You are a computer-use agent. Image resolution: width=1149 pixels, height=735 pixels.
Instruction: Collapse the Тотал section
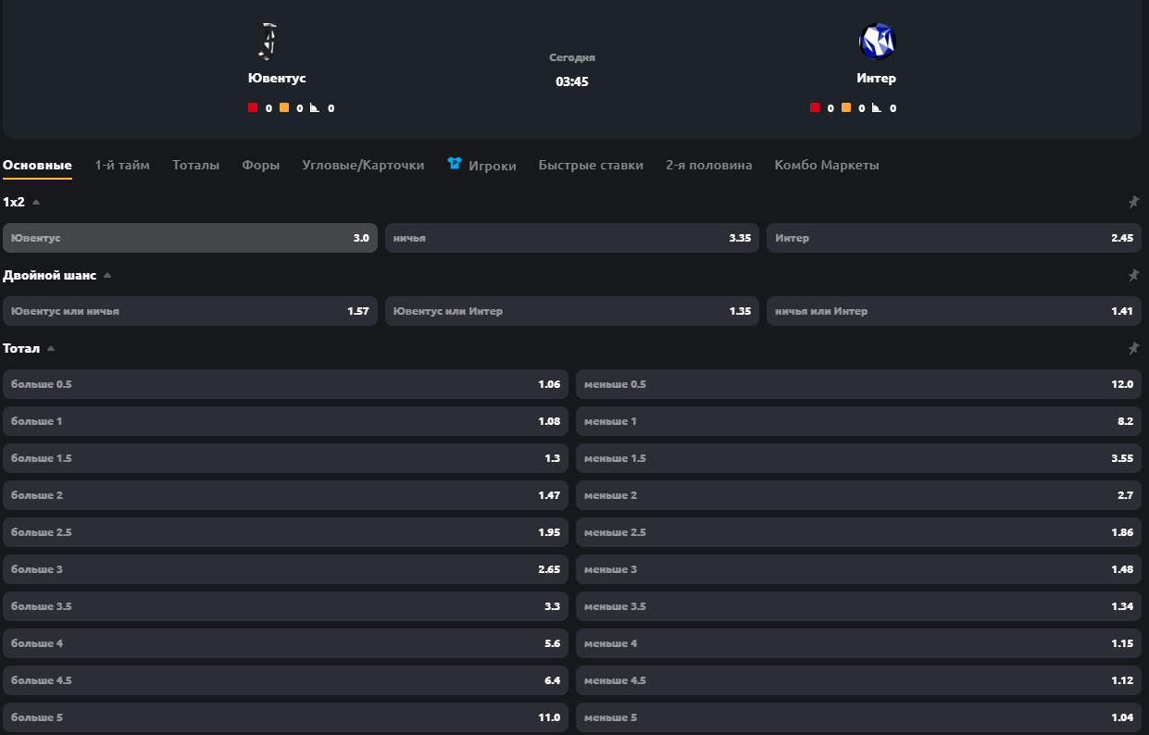tap(51, 349)
